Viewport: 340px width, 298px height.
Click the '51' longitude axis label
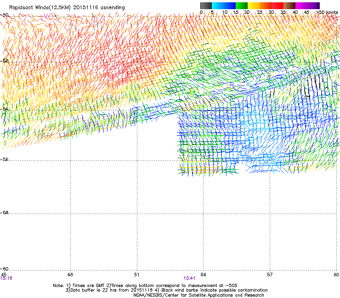tap(136, 275)
